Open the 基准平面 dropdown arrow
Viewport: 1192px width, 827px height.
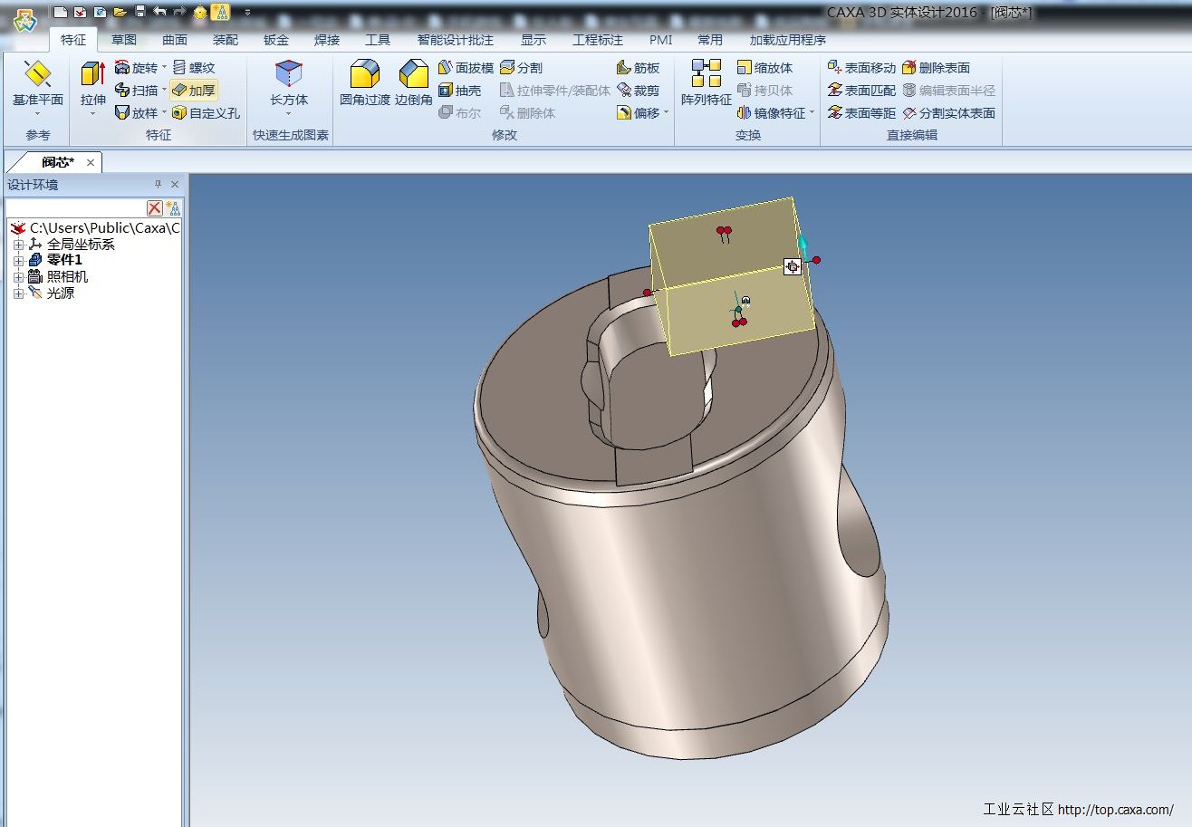coord(38,114)
